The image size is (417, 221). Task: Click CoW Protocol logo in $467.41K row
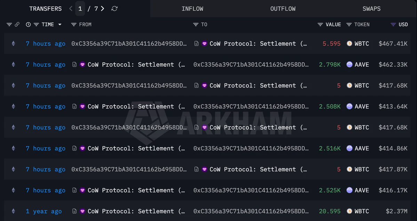pos(204,43)
